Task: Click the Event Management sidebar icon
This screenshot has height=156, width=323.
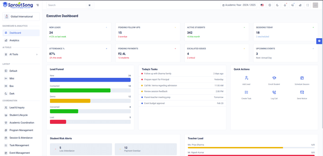Action: pos(6,153)
